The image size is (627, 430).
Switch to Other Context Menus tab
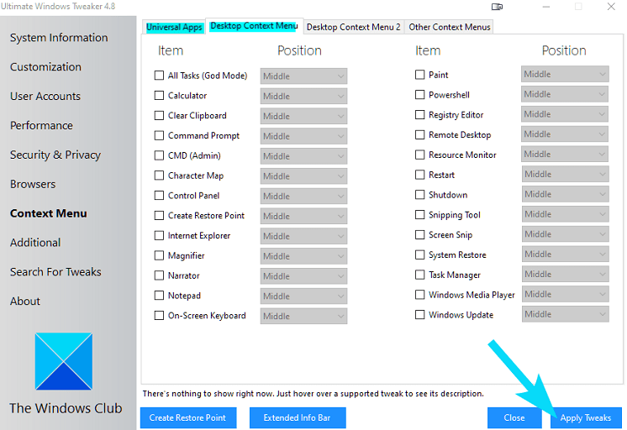click(x=449, y=27)
